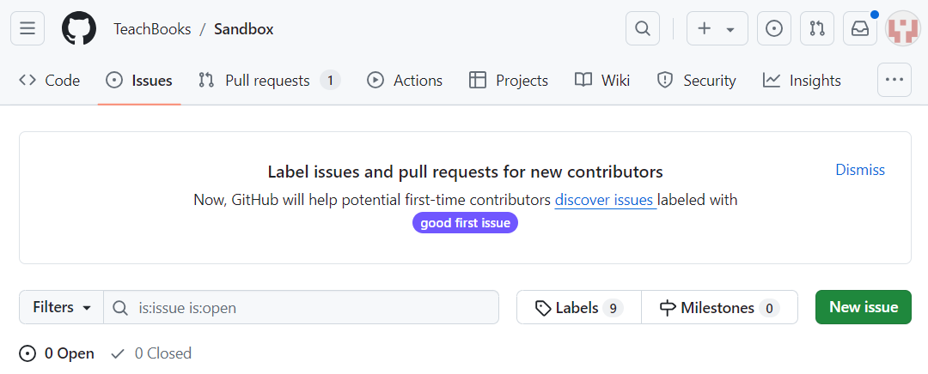Image resolution: width=928 pixels, height=374 pixels.
Task: Switch to the Code tab
Action: 50,81
